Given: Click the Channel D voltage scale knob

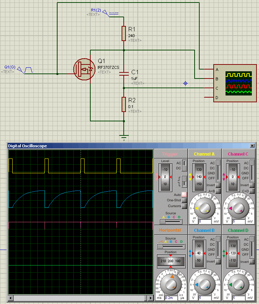Looking at the screenshot, I should click(238, 285).
